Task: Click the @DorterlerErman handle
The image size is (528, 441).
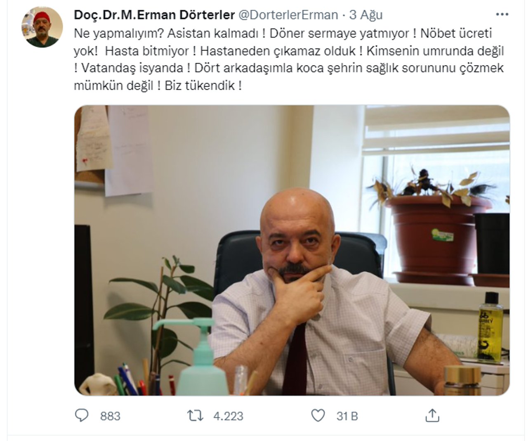Action: pos(288,15)
